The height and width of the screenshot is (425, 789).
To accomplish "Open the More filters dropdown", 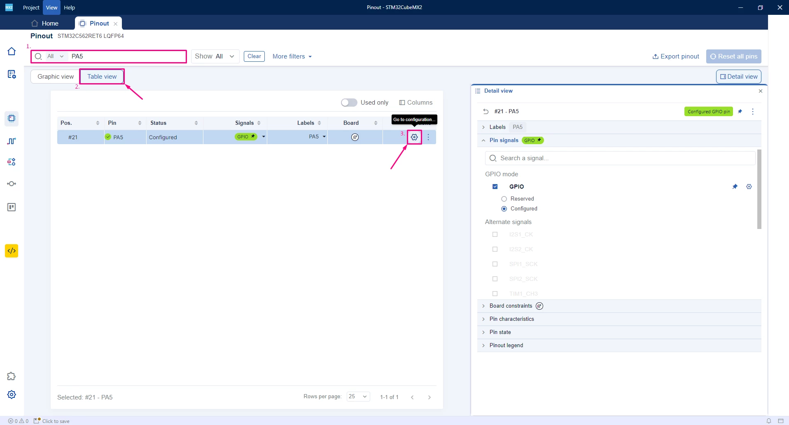I will (292, 56).
